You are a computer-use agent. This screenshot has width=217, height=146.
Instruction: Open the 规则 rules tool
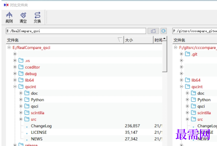pyautogui.click(x=9, y=17)
